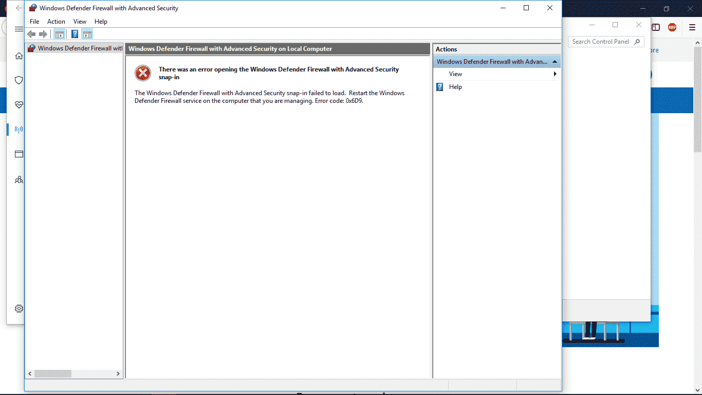Click the Forward navigation arrow in the toolbar

(43, 34)
